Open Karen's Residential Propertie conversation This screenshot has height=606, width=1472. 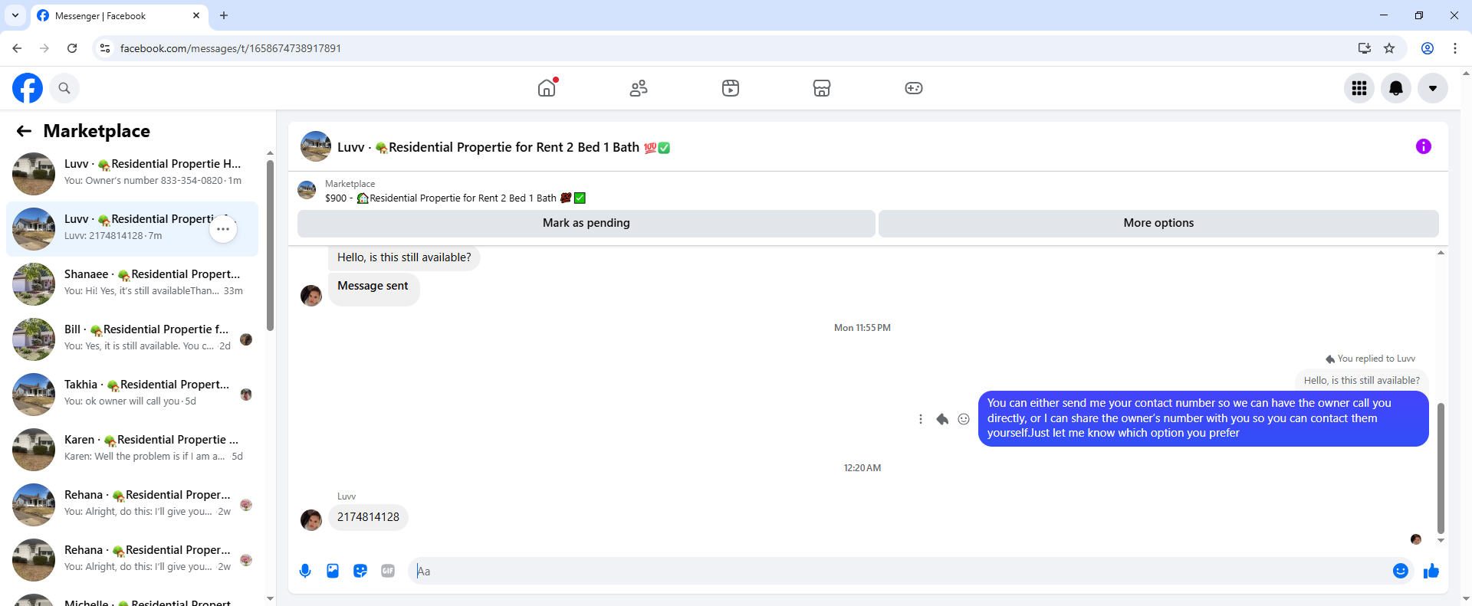tap(132, 450)
